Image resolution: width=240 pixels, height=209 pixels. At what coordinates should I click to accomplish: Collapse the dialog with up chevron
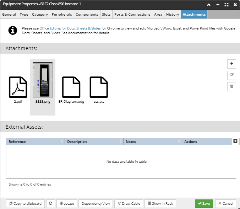[x=209, y=5]
